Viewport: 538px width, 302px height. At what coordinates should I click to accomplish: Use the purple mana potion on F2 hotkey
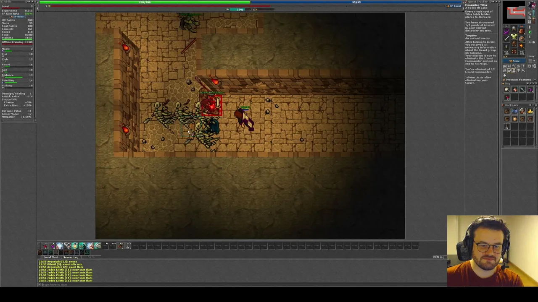click(53, 246)
